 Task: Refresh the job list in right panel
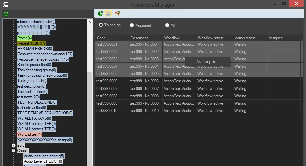point(100,14)
